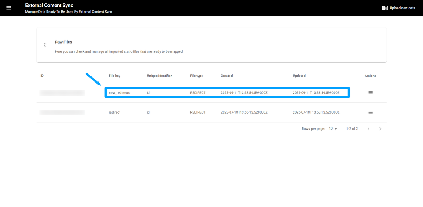The height and width of the screenshot is (207, 423).
Task: Click the id identifier in redirect row
Action: [x=148, y=112]
